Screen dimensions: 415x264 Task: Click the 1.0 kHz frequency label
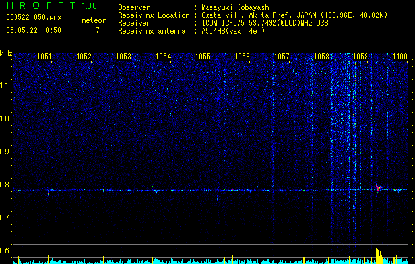[5, 119]
